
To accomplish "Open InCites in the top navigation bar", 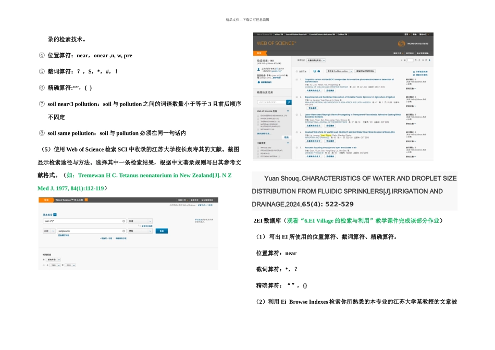I will (x=279, y=34).
